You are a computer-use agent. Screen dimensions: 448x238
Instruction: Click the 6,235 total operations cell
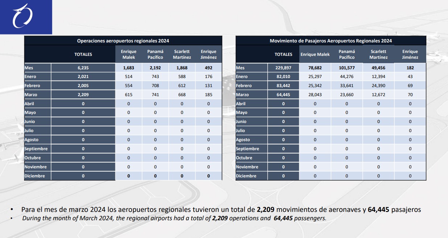tap(83, 68)
